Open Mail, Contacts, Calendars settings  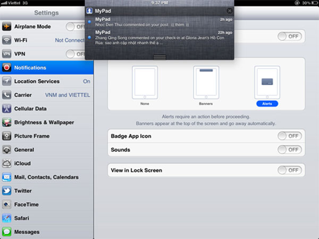[x=47, y=177]
